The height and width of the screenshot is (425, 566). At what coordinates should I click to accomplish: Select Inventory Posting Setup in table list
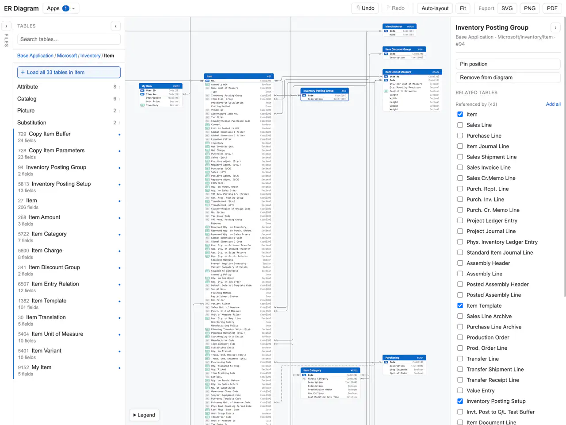click(69, 187)
